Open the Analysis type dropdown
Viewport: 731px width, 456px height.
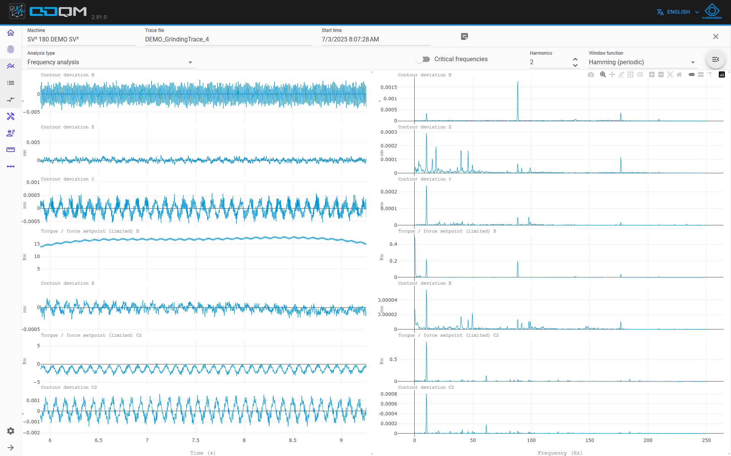pyautogui.click(x=111, y=62)
